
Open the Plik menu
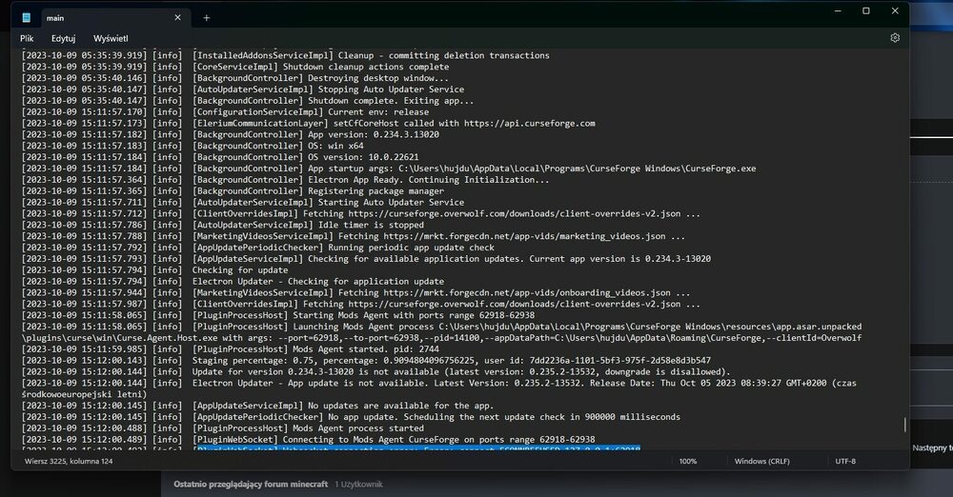tap(27, 38)
